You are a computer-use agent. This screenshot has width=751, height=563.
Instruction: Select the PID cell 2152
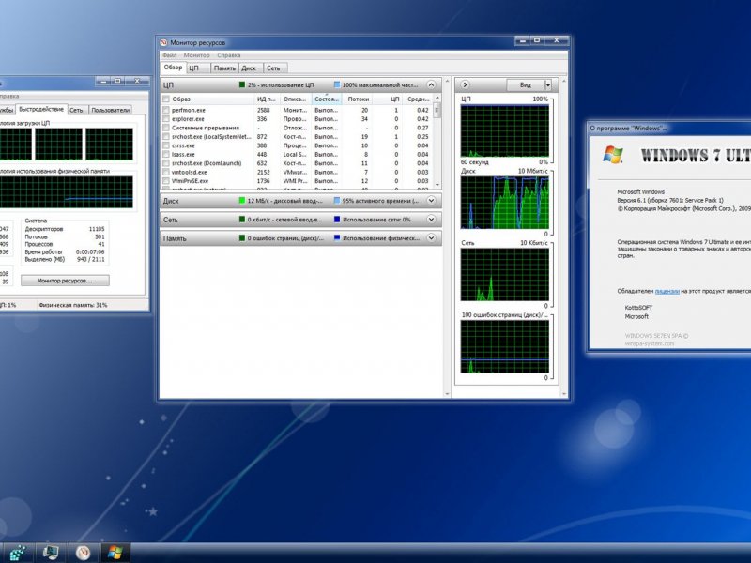point(264,172)
